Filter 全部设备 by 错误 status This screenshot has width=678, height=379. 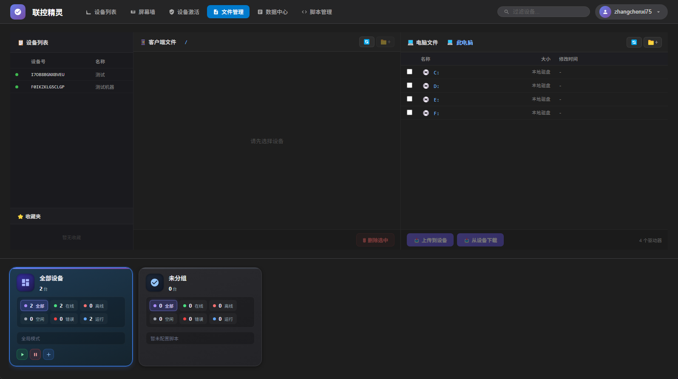click(x=64, y=319)
